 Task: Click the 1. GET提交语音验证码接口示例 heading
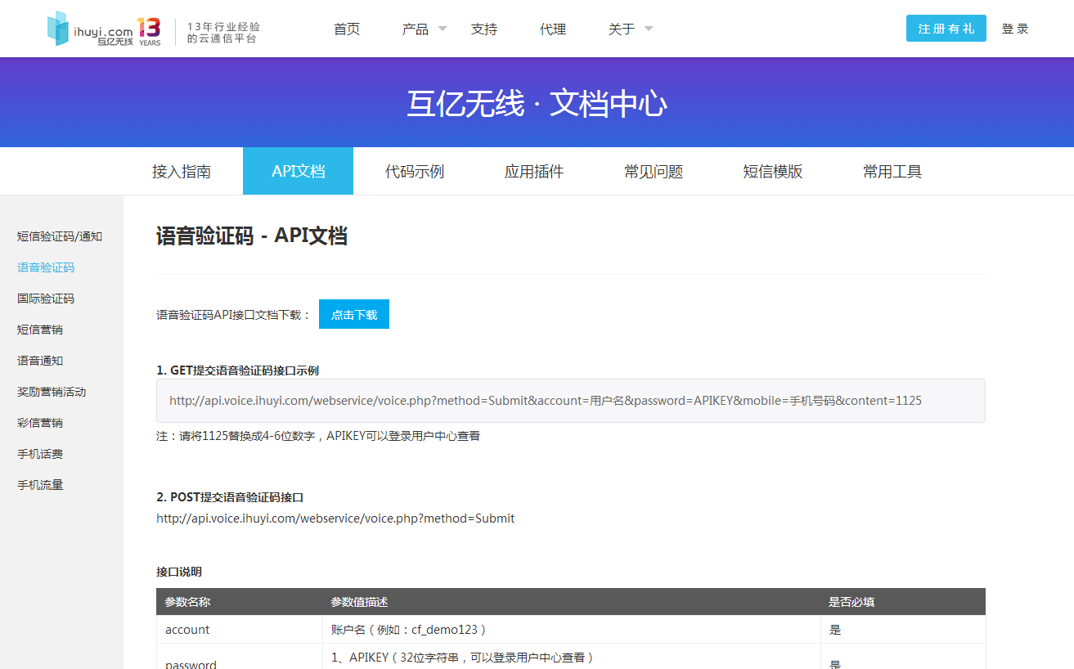(238, 370)
